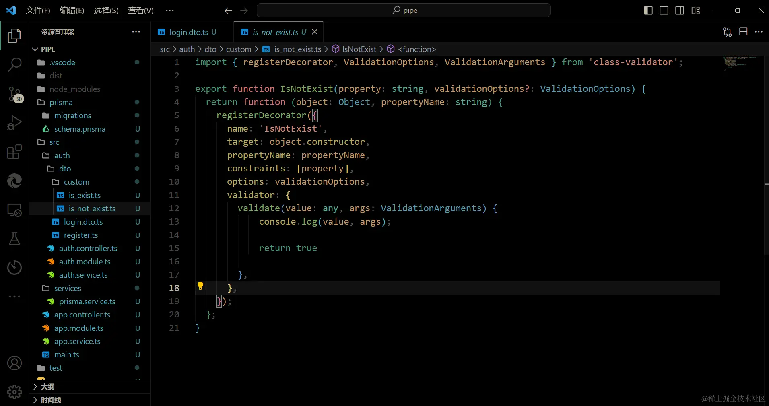
Task: Open auth.controller.ts file
Action: pos(89,248)
